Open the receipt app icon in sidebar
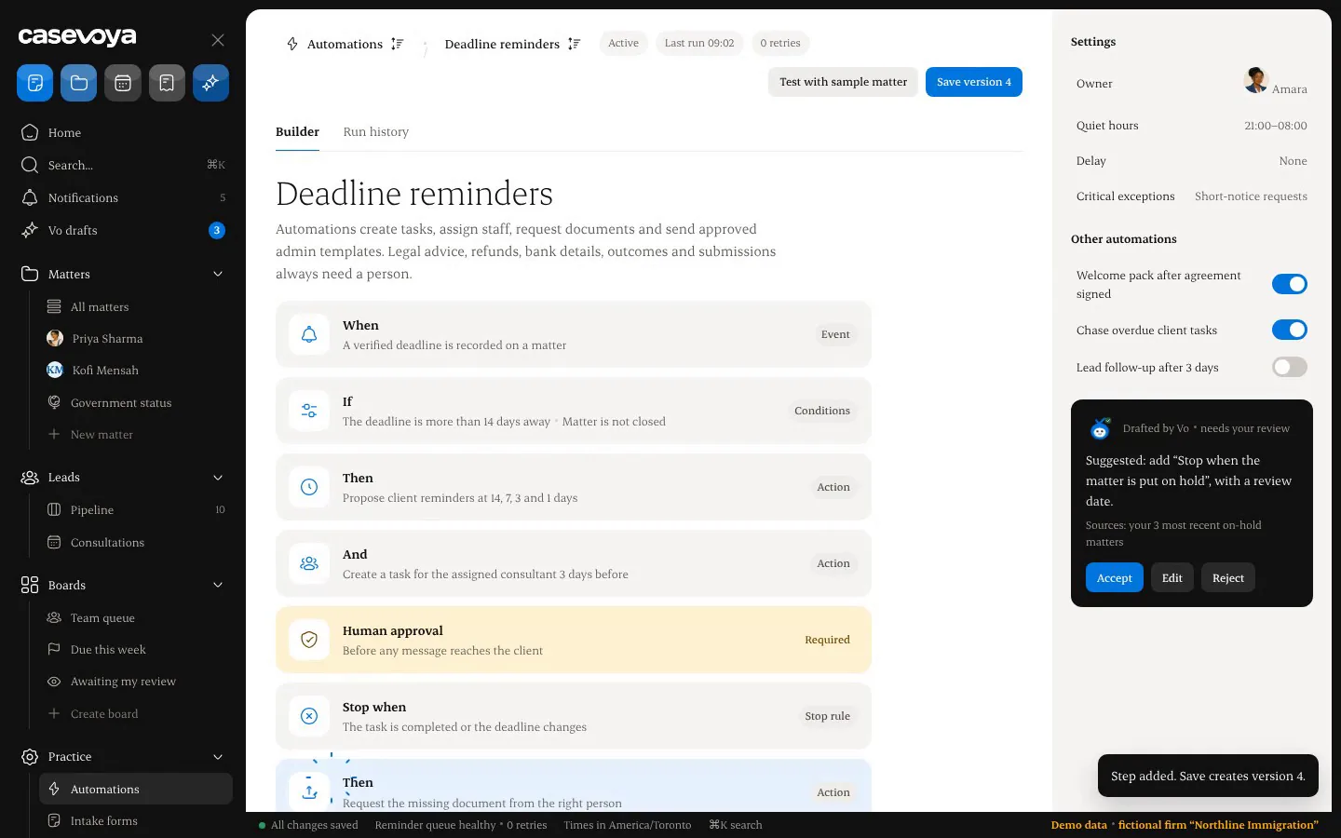The height and width of the screenshot is (838, 1341). point(167,83)
